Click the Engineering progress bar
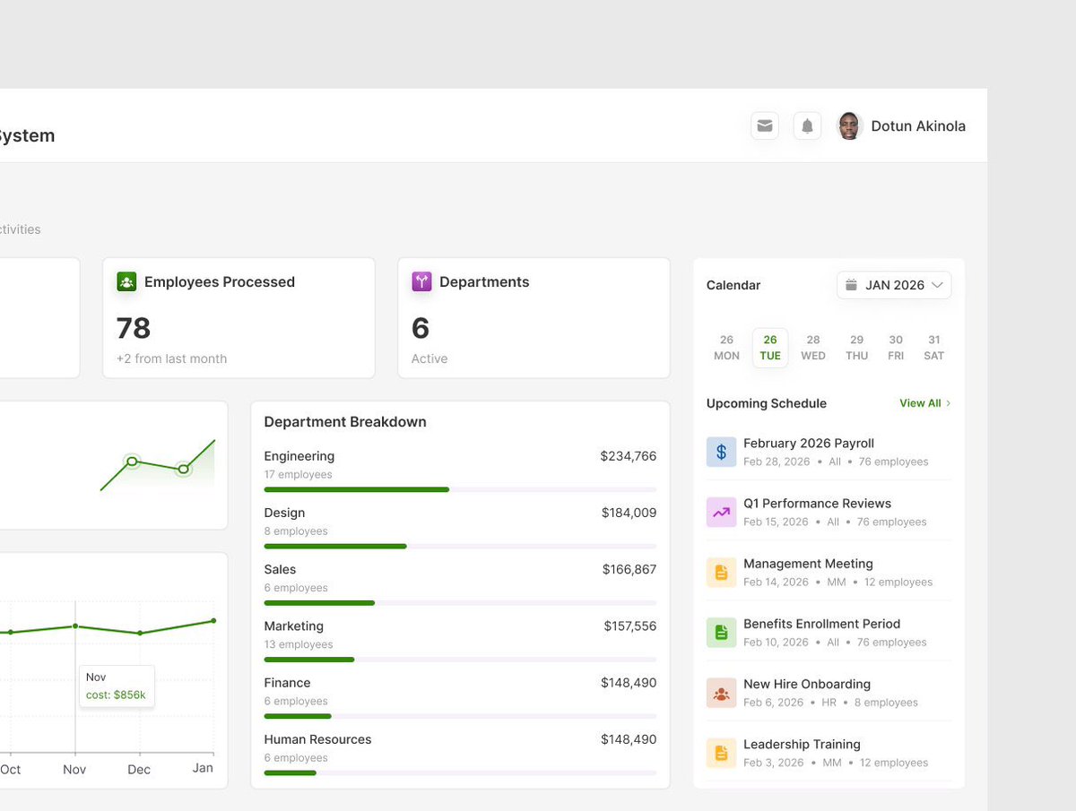 click(460, 489)
